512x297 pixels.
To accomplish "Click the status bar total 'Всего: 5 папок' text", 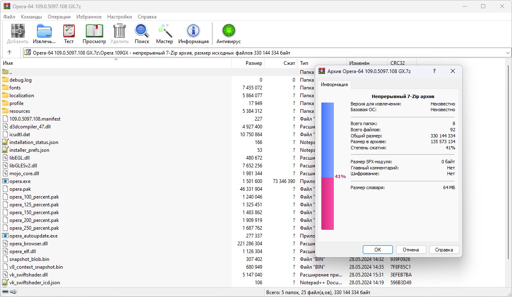I will (319, 292).
